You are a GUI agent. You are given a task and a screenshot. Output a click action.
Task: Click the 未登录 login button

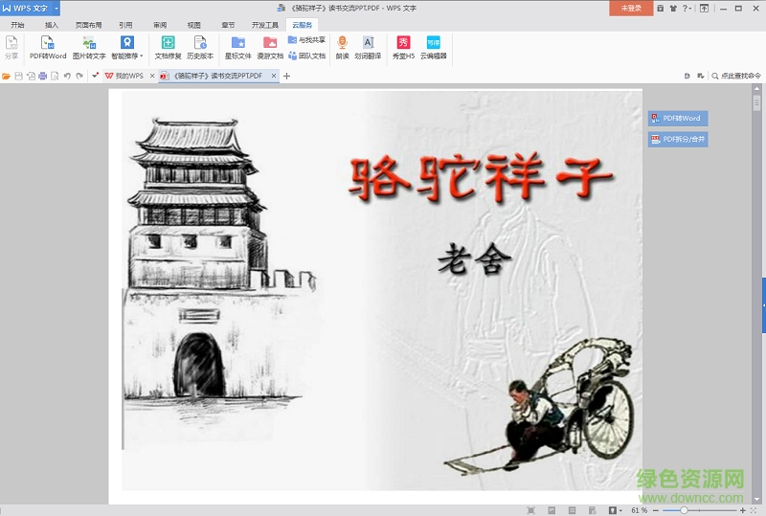click(x=631, y=8)
